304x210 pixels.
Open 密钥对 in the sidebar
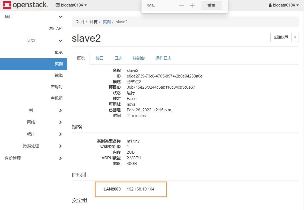coord(57,87)
